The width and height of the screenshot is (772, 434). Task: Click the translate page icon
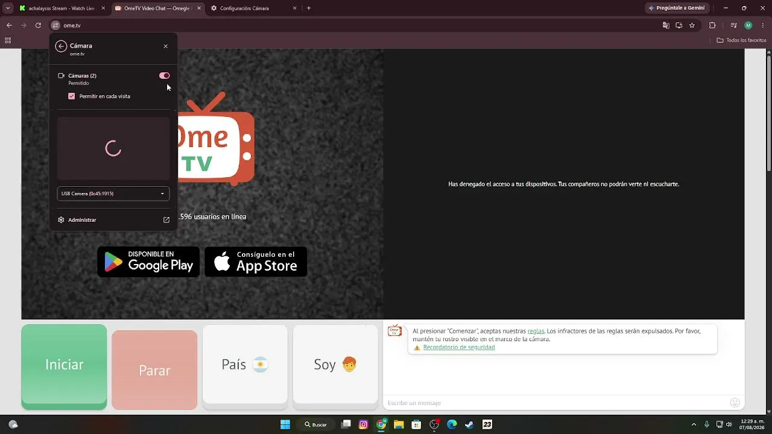click(666, 25)
